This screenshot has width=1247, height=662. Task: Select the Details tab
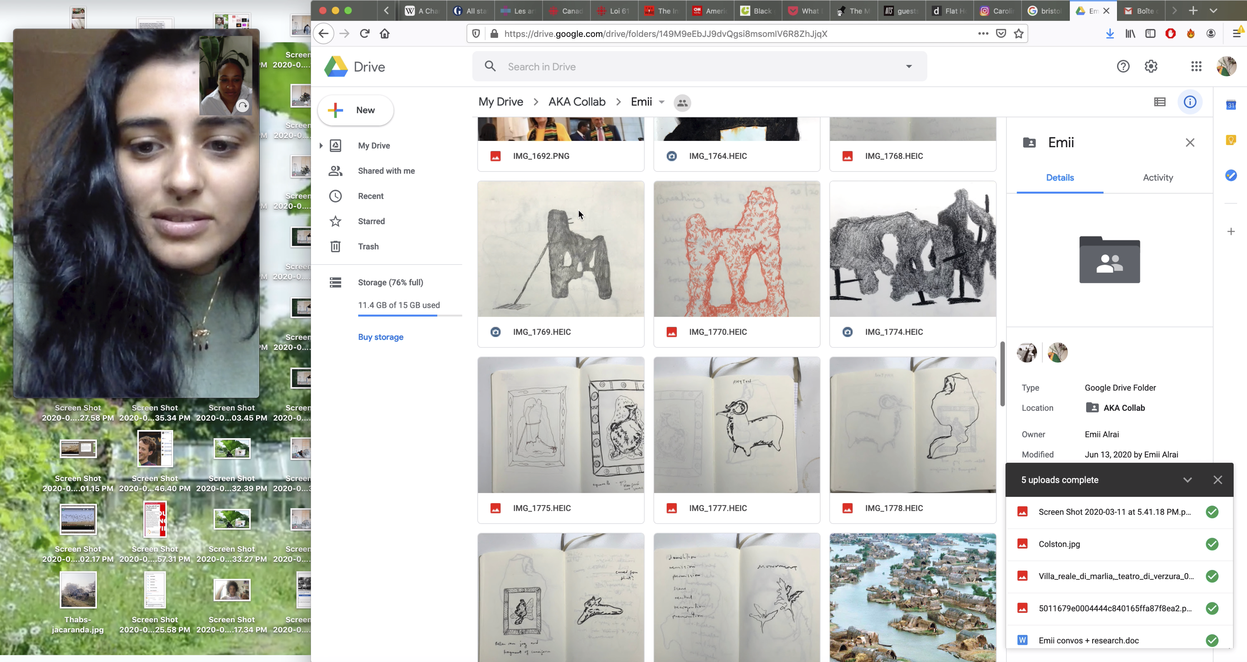[1060, 177]
